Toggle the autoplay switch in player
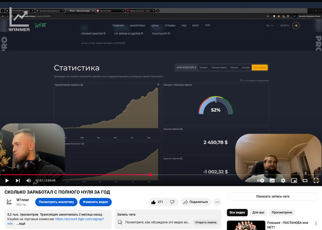 pos(261,180)
